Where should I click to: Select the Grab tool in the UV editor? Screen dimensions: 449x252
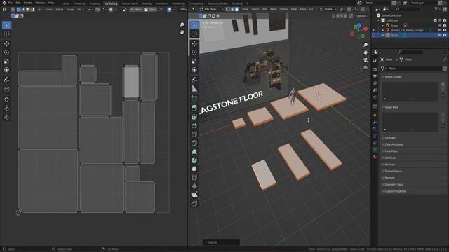(6, 99)
